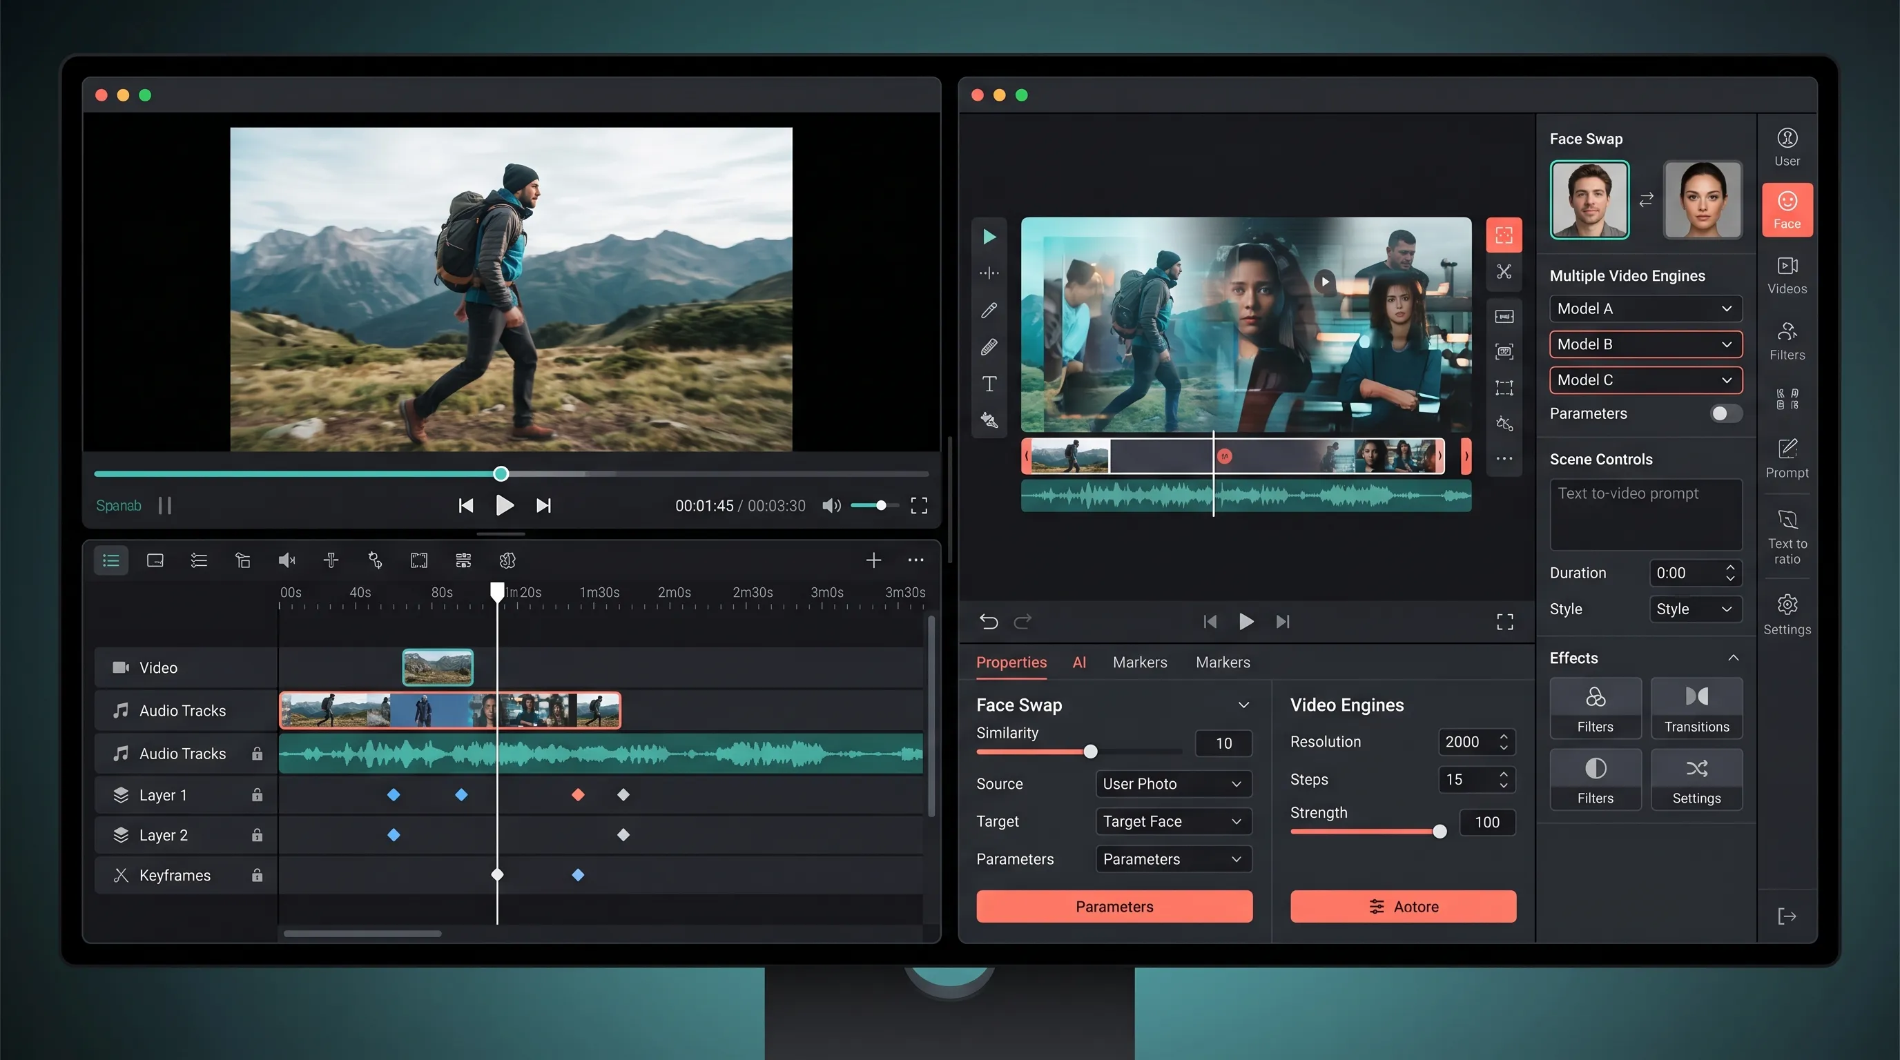Open the Transitions effect tile
The image size is (1900, 1060).
pyautogui.click(x=1696, y=707)
